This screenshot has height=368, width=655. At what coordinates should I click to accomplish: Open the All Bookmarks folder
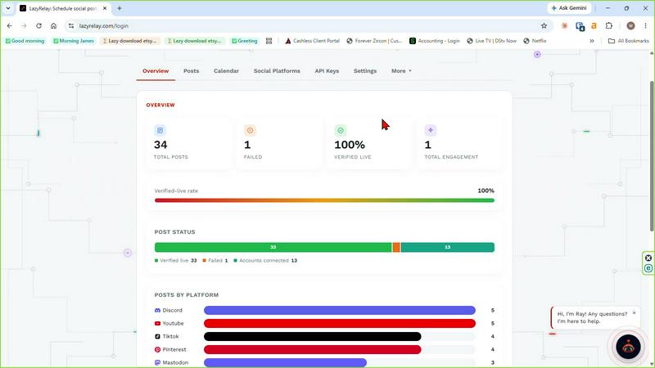click(629, 41)
